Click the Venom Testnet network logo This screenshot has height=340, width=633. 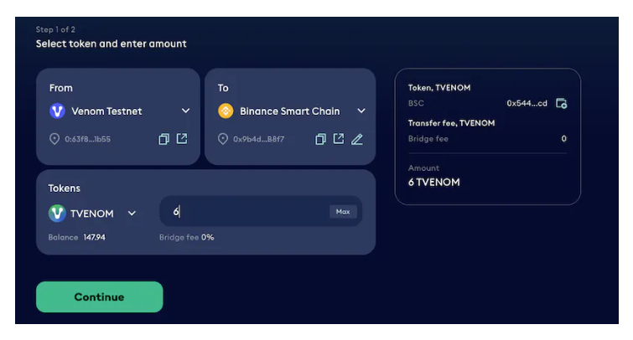[x=57, y=111]
